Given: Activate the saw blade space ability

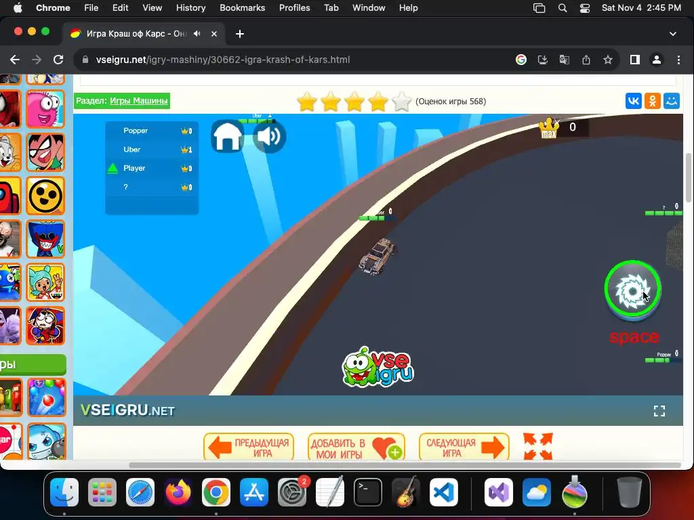Looking at the screenshot, I should point(633,290).
